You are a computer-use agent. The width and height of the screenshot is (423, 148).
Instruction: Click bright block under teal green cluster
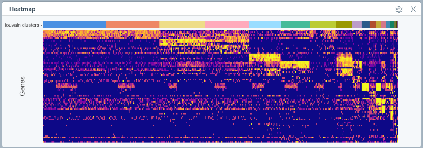[x=295, y=65]
